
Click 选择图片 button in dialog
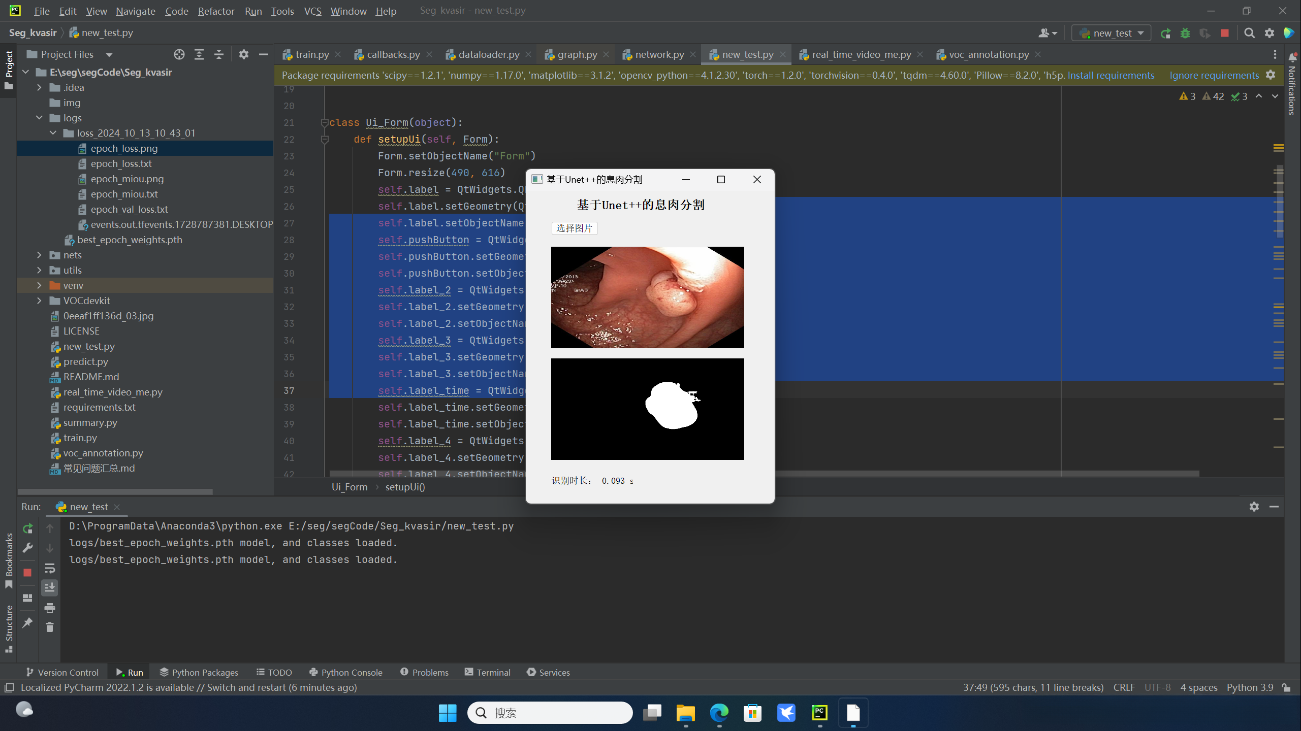tap(574, 228)
